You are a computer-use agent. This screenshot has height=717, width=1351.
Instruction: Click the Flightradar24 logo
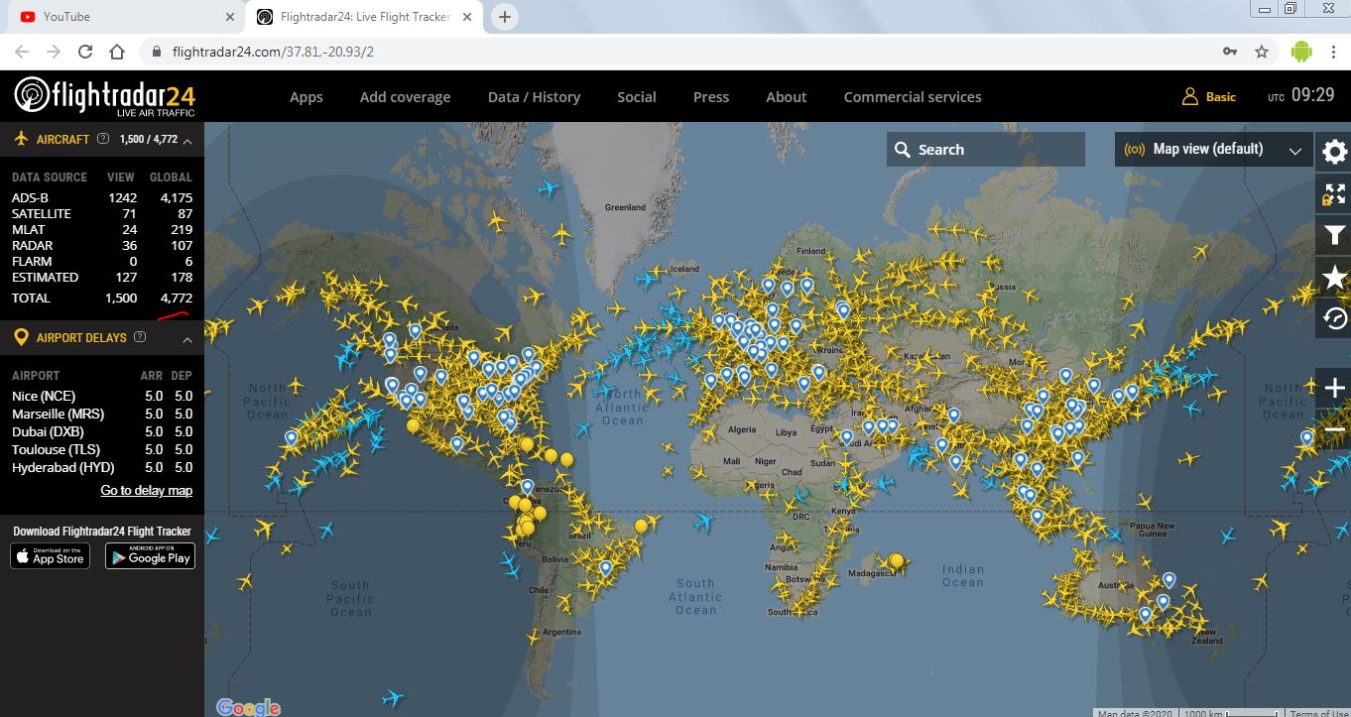pyautogui.click(x=104, y=96)
